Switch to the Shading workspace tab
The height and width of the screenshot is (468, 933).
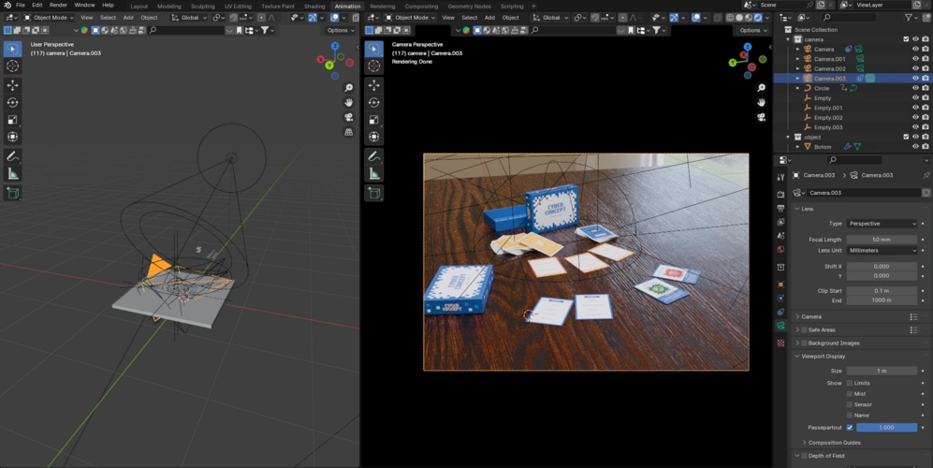tap(314, 6)
